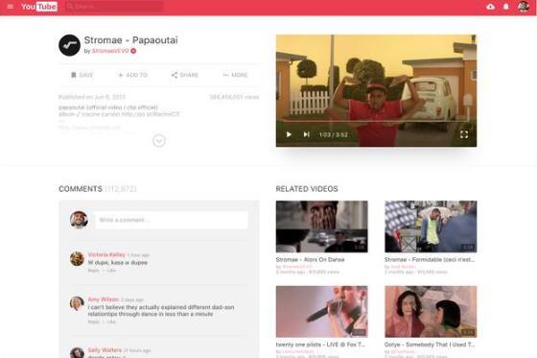The height and width of the screenshot is (358, 537).
Task: Like Victoria Kelley's comment
Action: 111,271
